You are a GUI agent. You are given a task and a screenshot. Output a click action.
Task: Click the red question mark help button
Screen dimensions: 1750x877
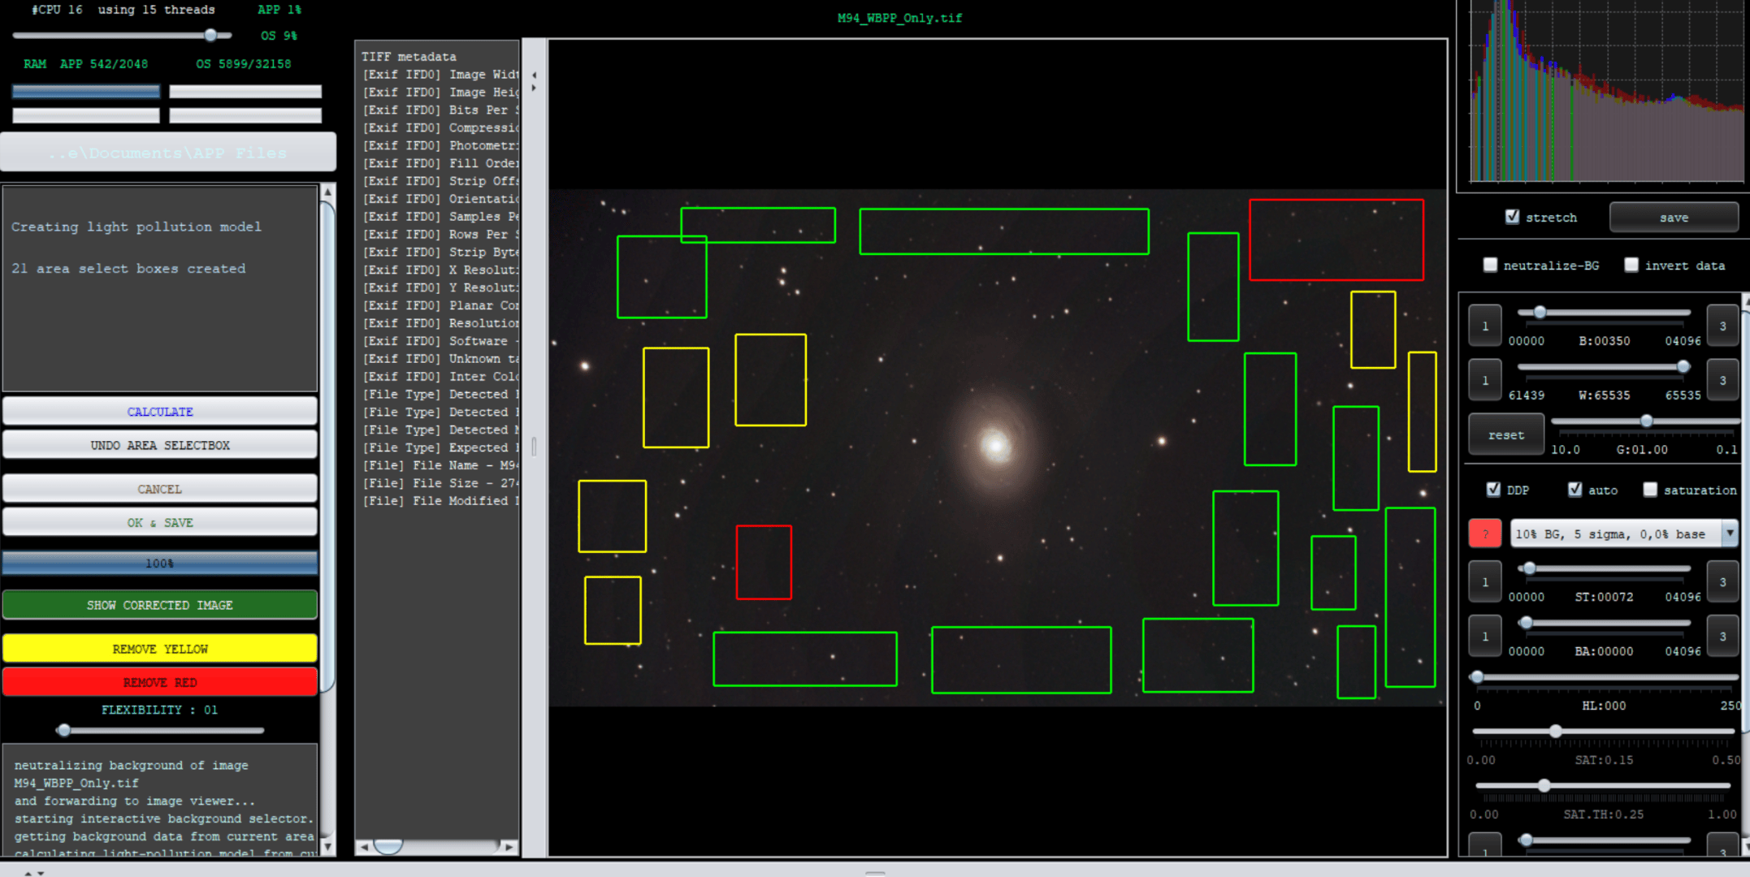tap(1484, 534)
